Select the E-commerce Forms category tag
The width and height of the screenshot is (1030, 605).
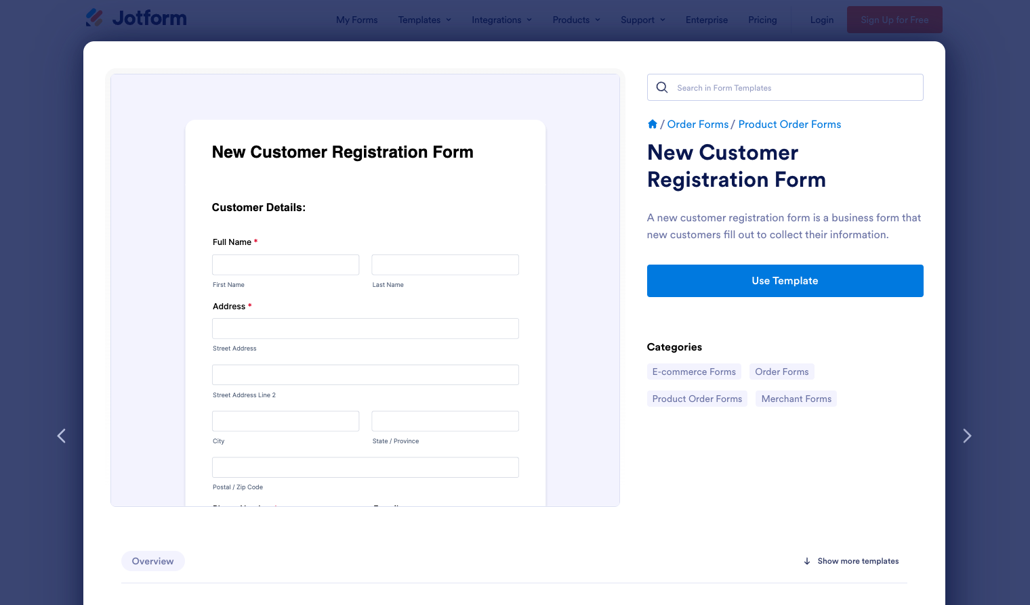[x=694, y=372]
